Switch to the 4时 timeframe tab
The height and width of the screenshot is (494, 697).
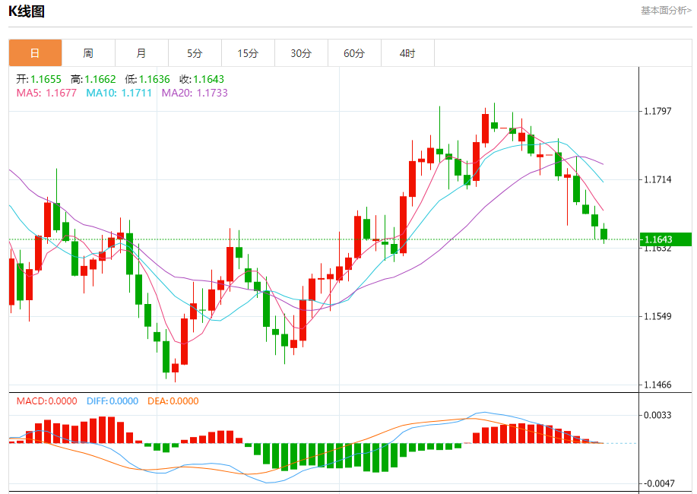point(407,53)
